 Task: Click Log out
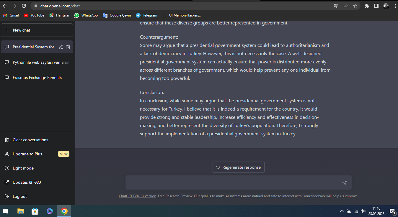(x=37, y=196)
